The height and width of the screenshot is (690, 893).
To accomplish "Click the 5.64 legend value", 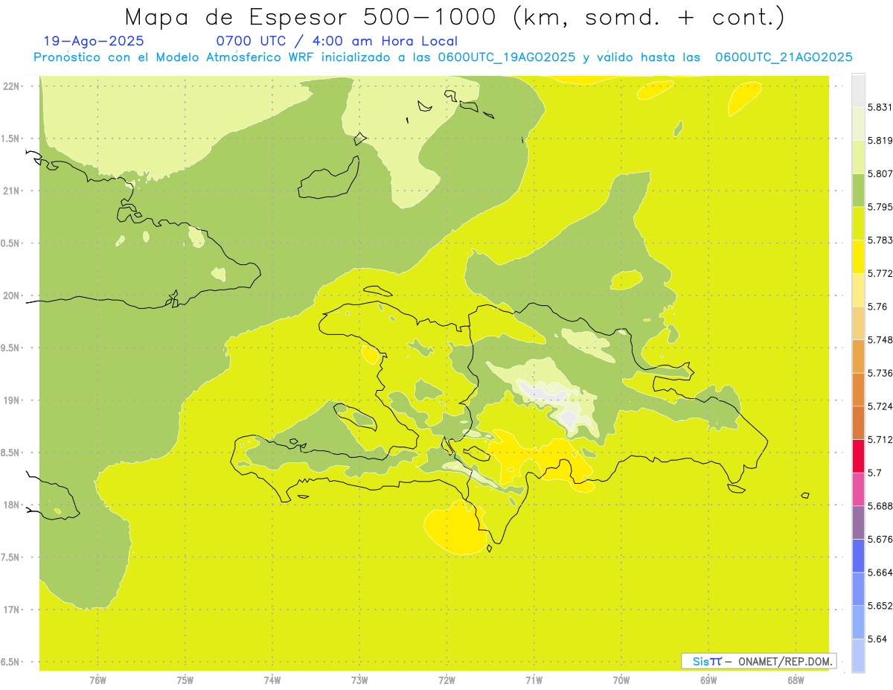I will (x=877, y=639).
